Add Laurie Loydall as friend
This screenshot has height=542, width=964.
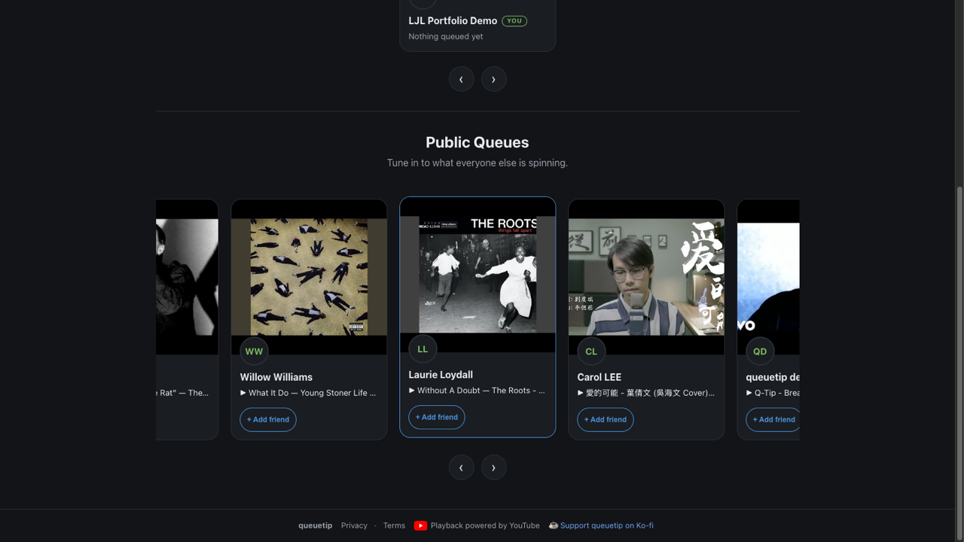tap(437, 417)
